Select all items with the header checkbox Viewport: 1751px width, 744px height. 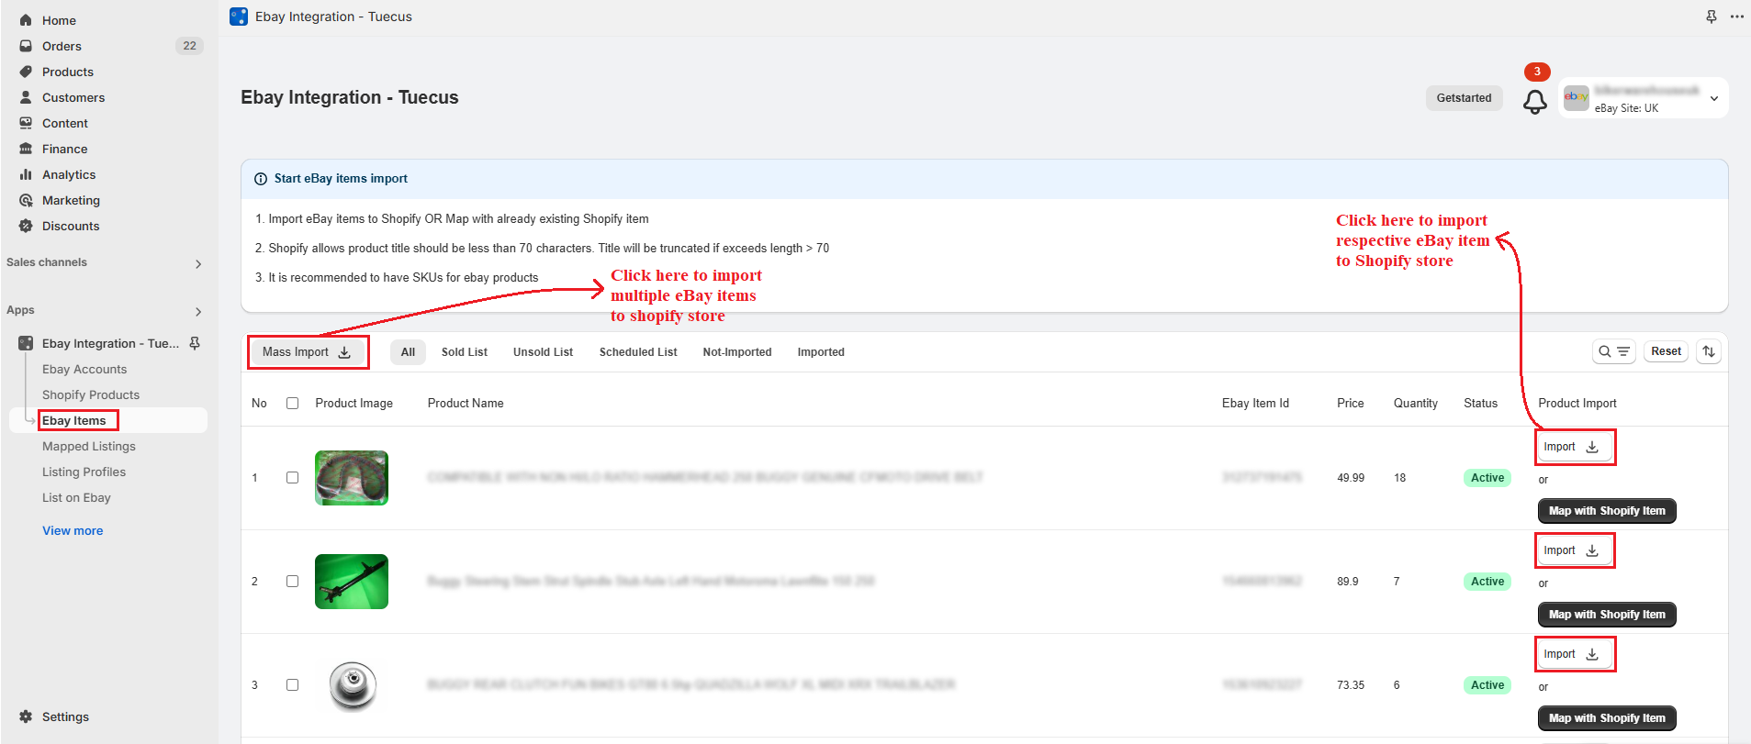(292, 403)
